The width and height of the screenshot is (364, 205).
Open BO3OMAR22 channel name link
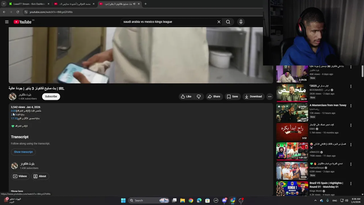[320, 90]
